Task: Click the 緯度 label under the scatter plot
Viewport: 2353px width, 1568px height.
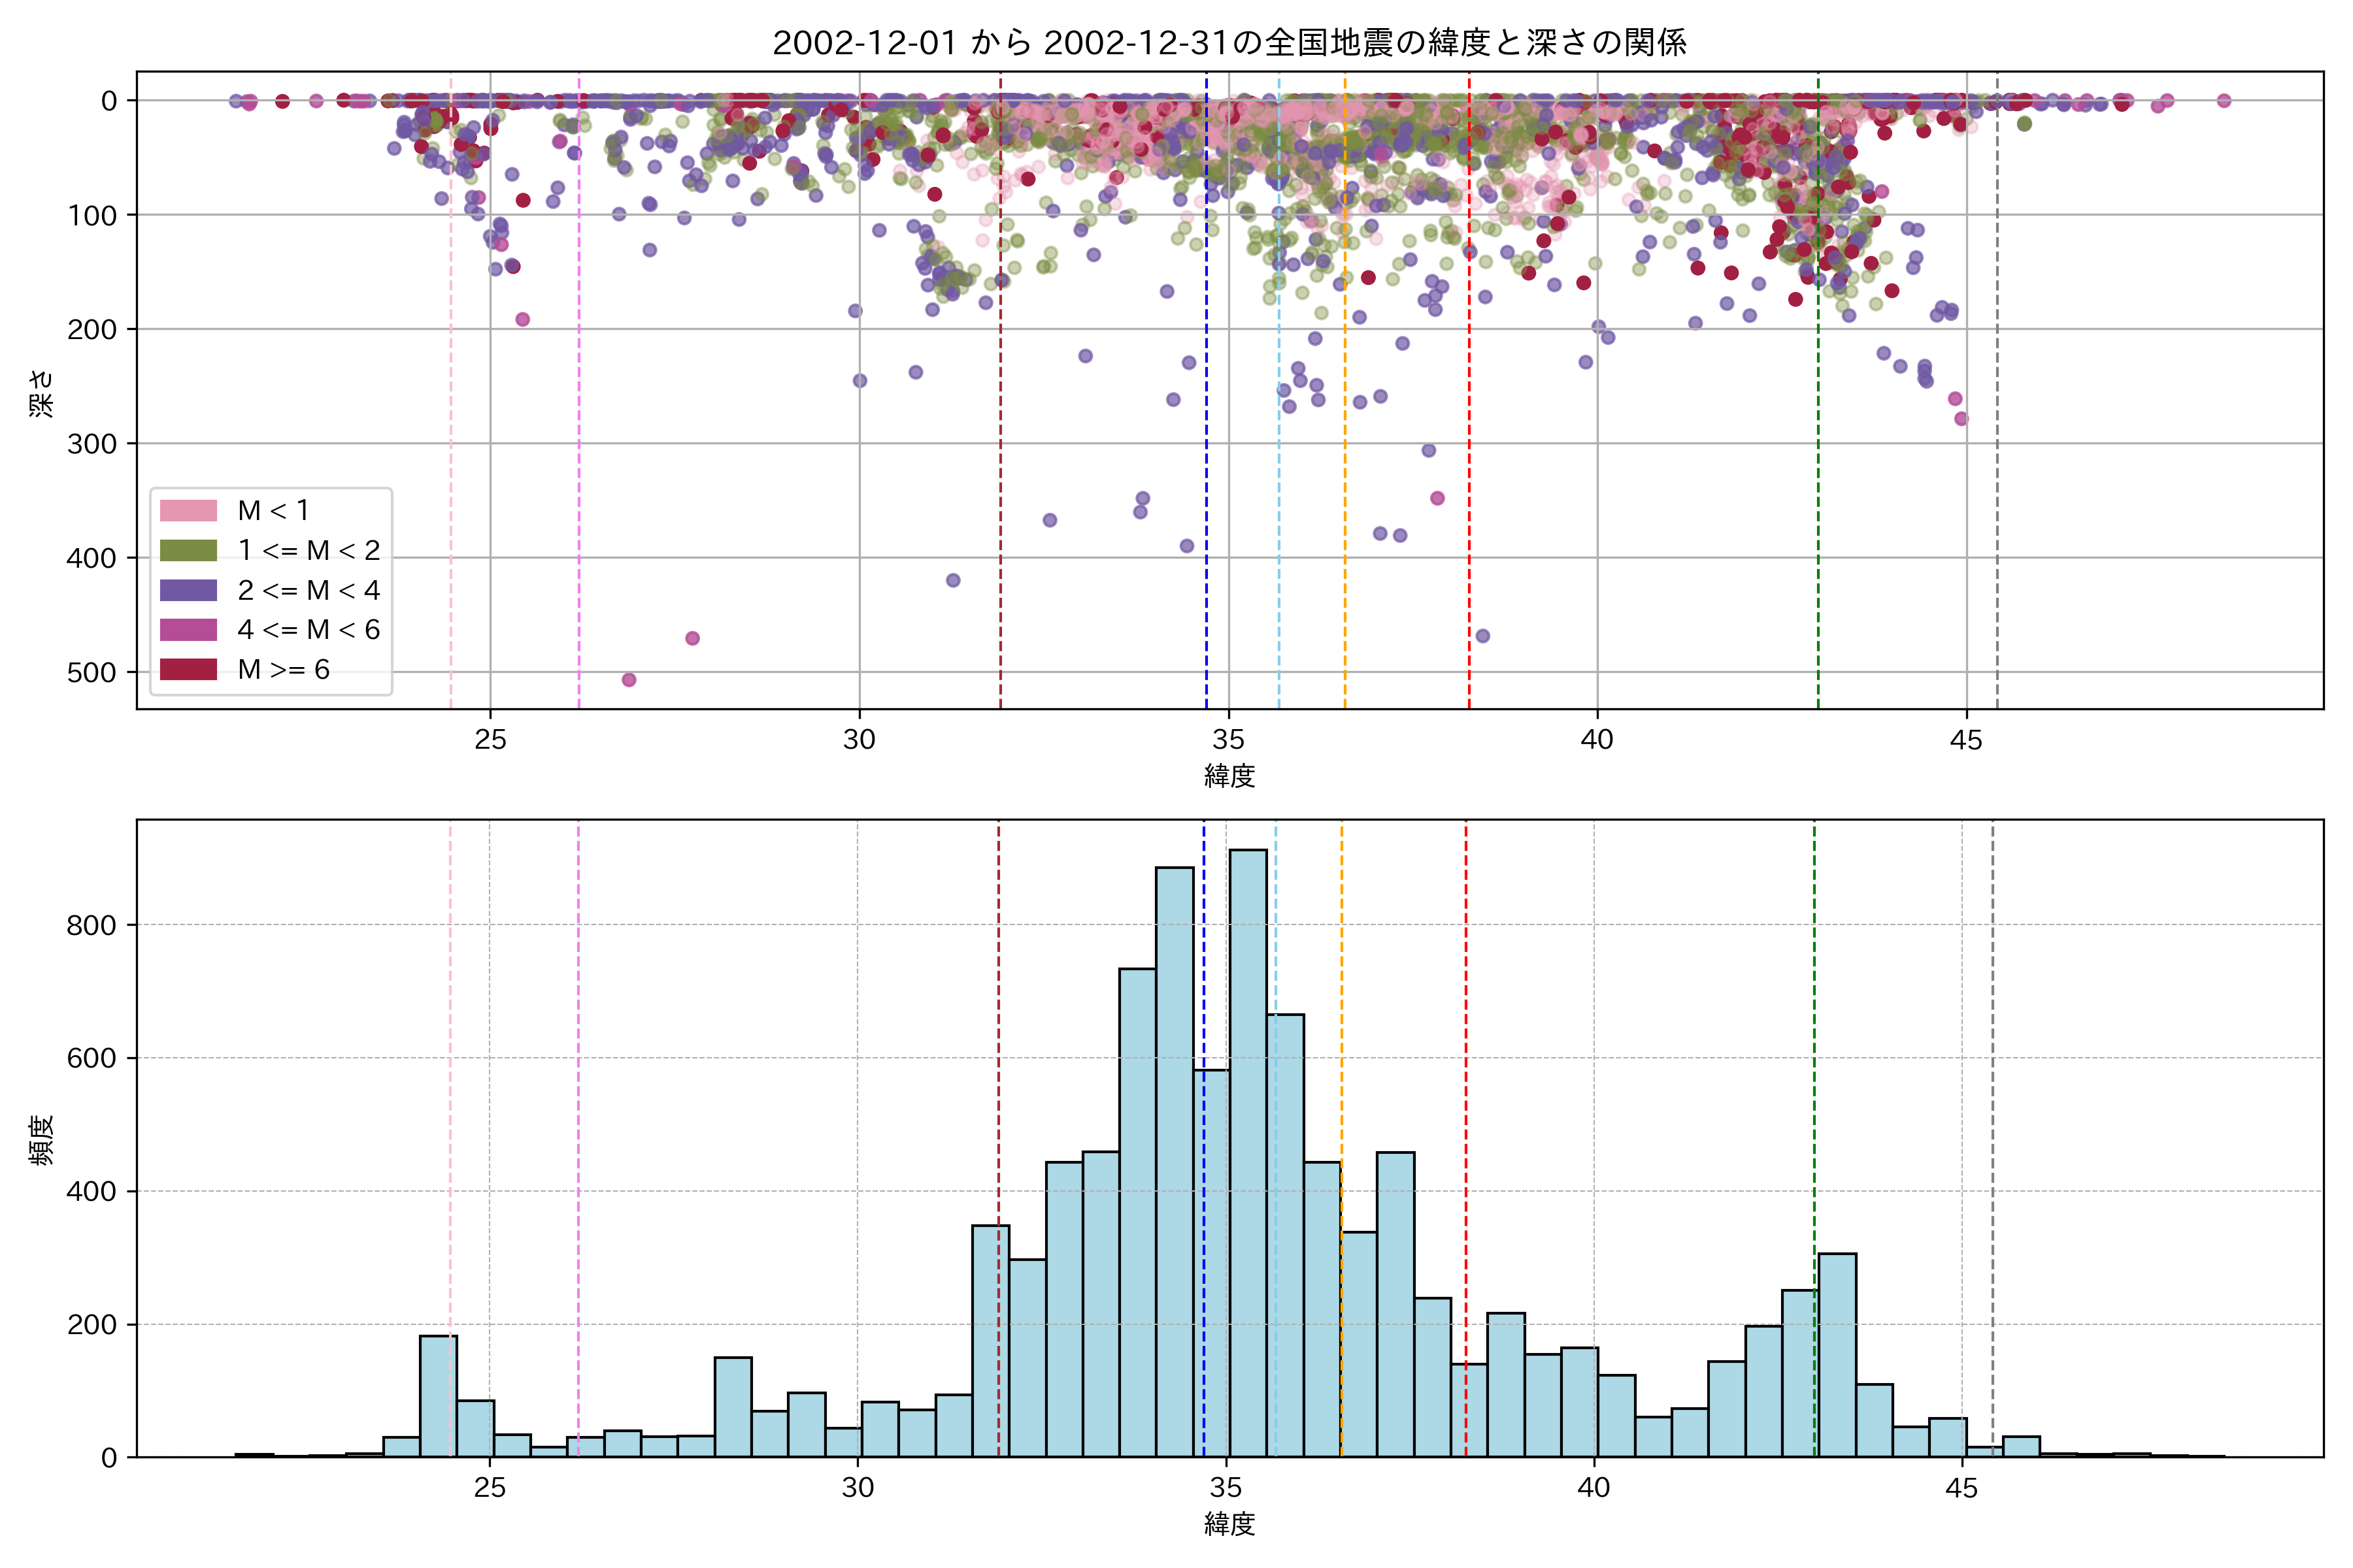Action: click(x=1229, y=775)
